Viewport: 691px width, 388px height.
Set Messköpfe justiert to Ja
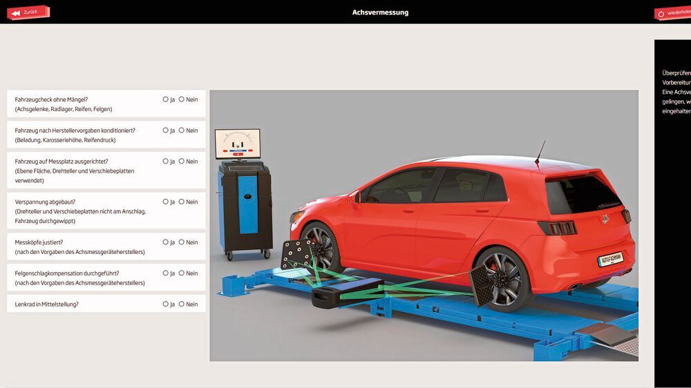[166, 242]
